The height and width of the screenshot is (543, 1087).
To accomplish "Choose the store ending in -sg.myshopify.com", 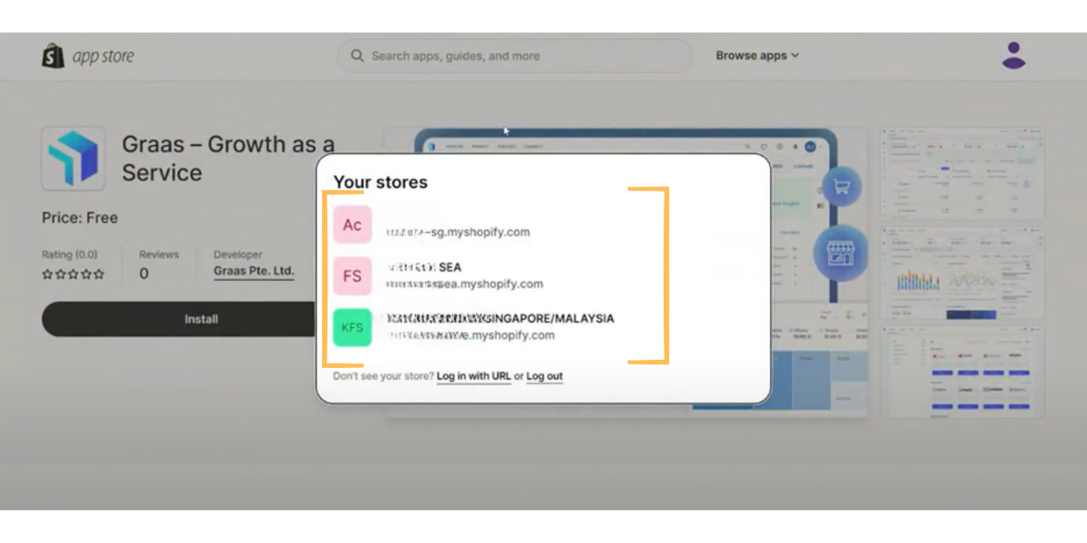I will 458,232.
